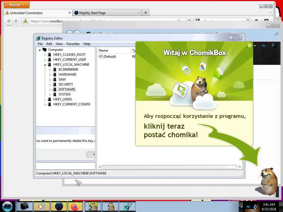Click the Registry Editor title bar icon

click(38, 38)
